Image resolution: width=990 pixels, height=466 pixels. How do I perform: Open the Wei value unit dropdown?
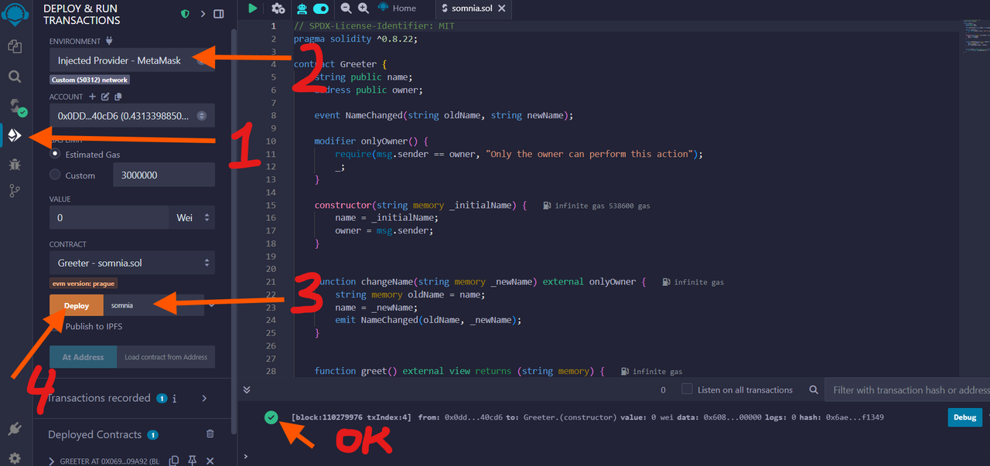coord(192,218)
